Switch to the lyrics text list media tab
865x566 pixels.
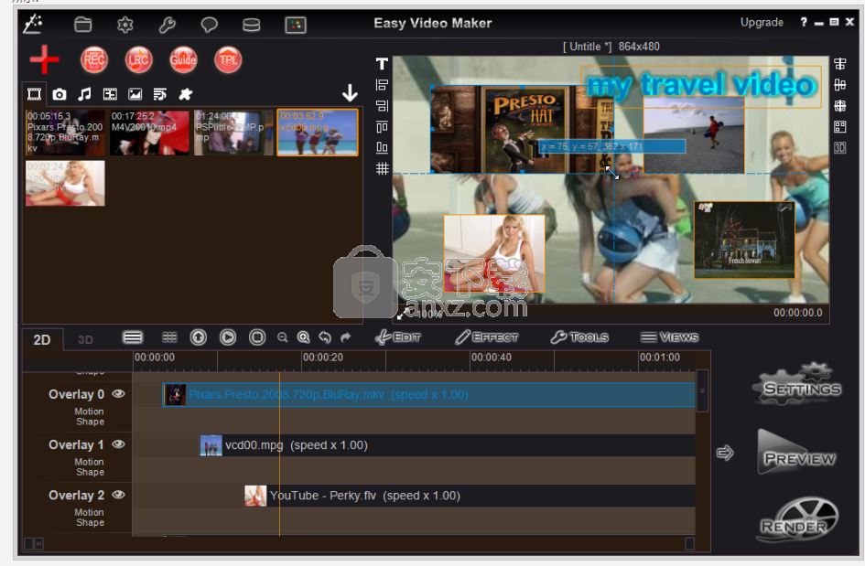click(x=160, y=94)
